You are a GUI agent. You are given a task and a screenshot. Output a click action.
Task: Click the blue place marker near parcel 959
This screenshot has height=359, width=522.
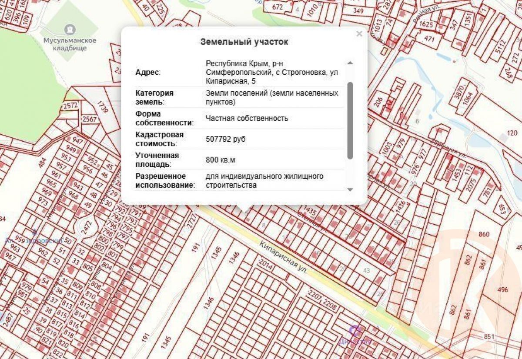(x=34, y=232)
